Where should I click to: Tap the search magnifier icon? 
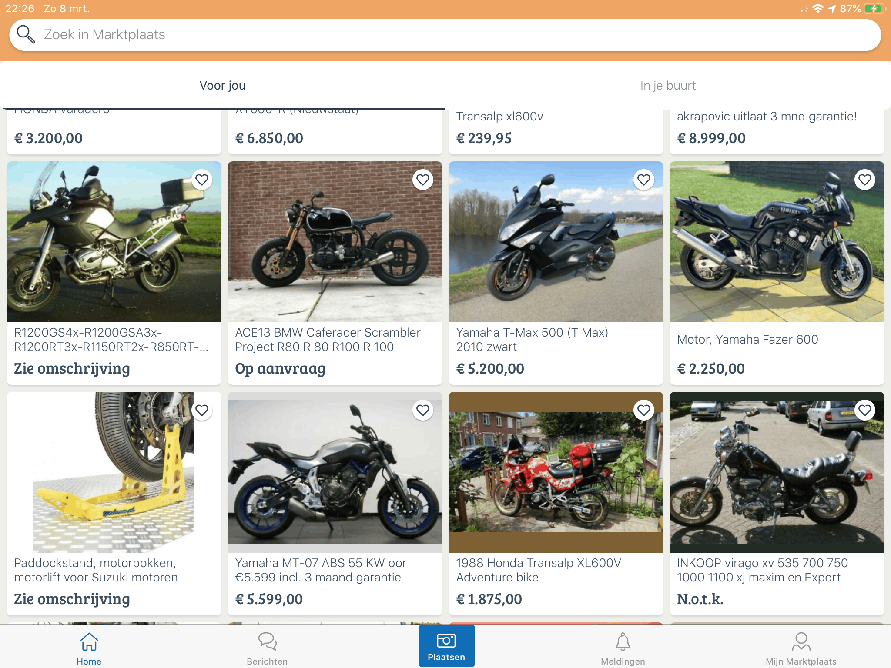[x=25, y=34]
